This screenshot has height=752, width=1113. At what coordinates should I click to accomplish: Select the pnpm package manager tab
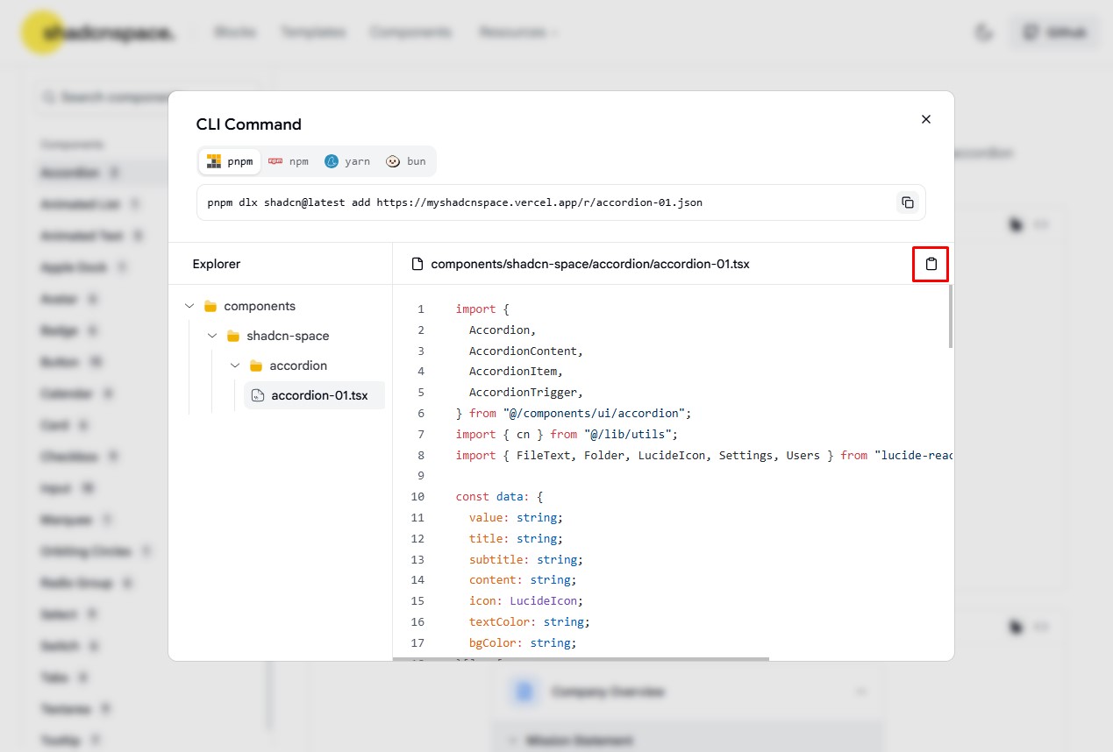point(230,161)
